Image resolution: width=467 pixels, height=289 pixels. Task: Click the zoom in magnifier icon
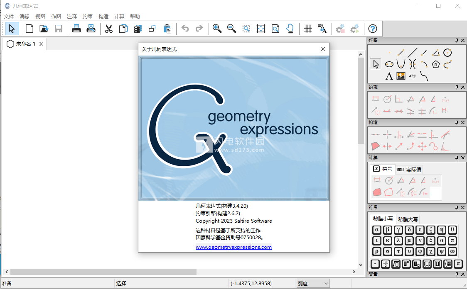click(217, 29)
